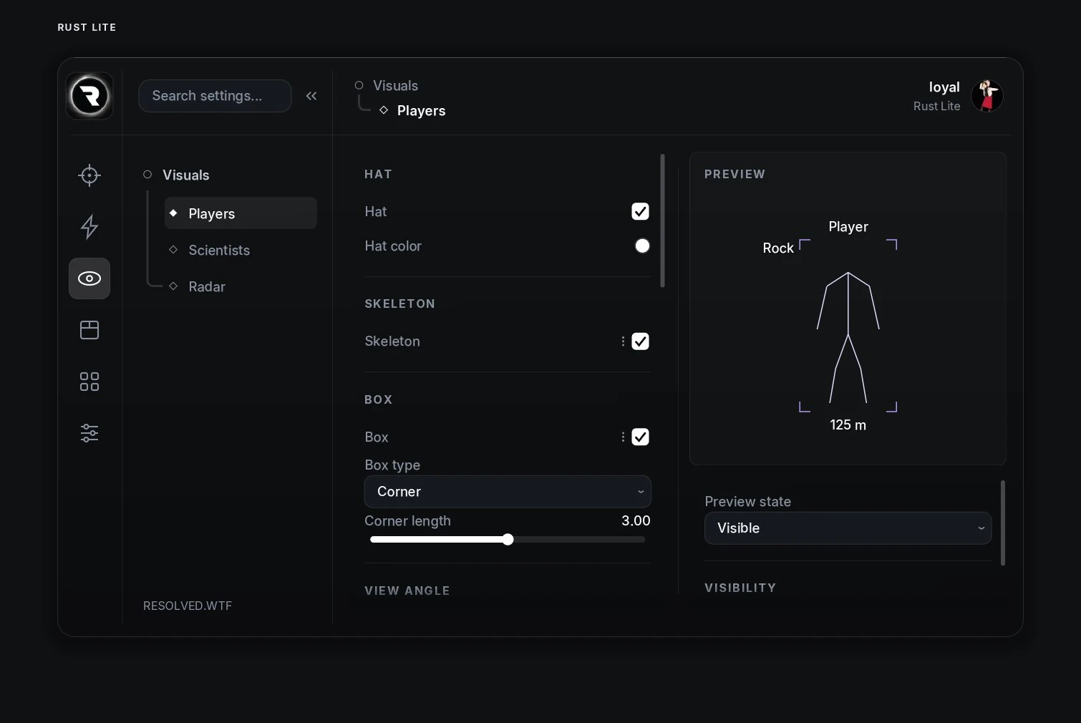Click the RUST LITE title text
Viewport: 1081px width, 723px height.
click(87, 27)
